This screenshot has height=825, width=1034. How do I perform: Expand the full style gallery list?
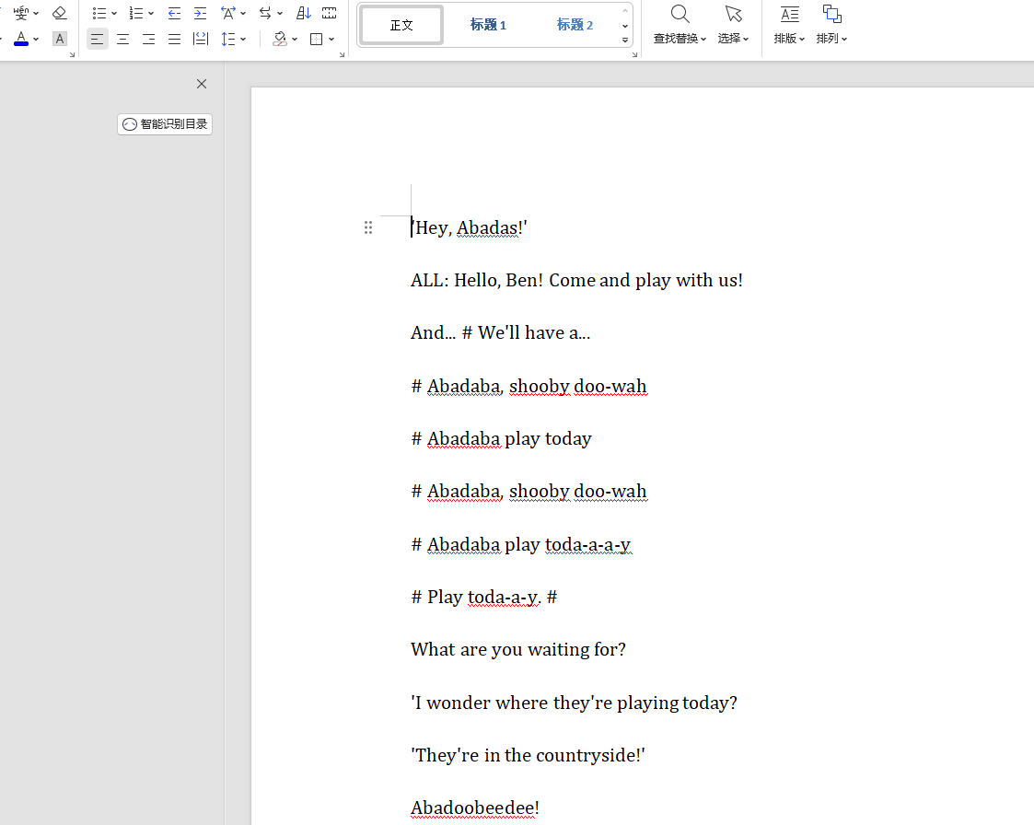625,41
